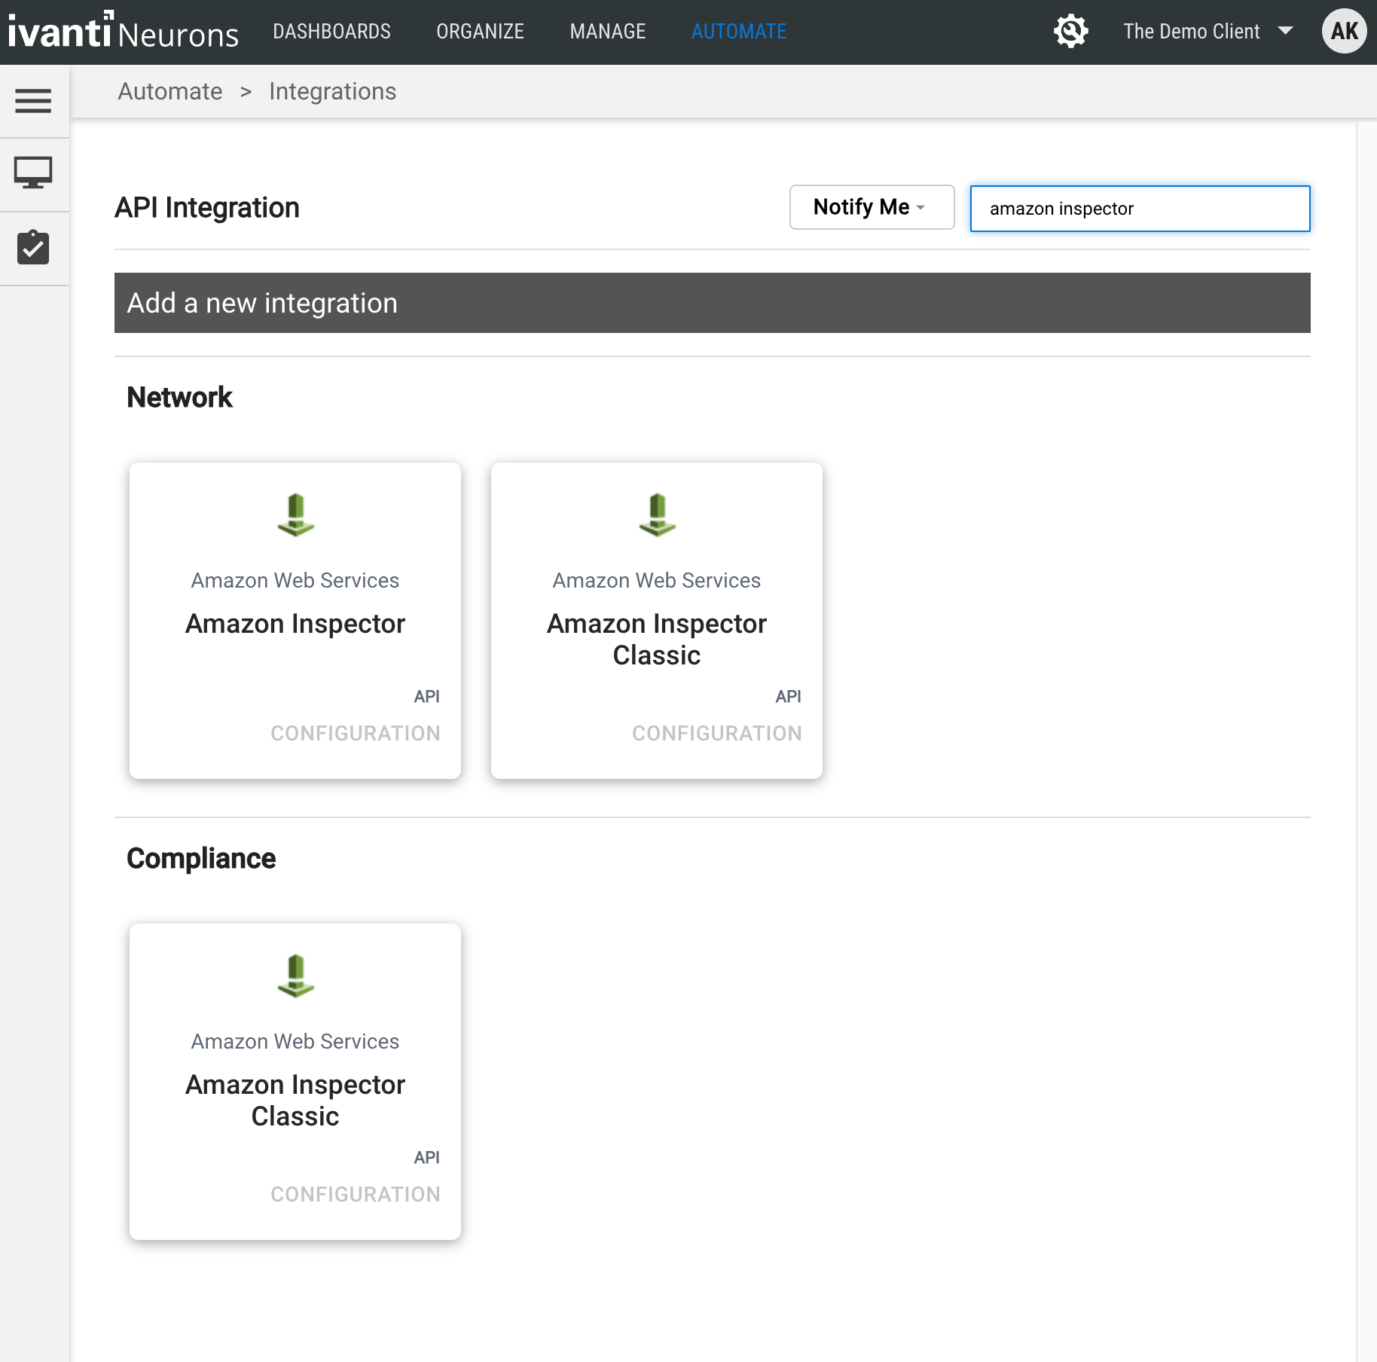
Task: Select the DASHBOARDS menu item
Action: pos(331,31)
